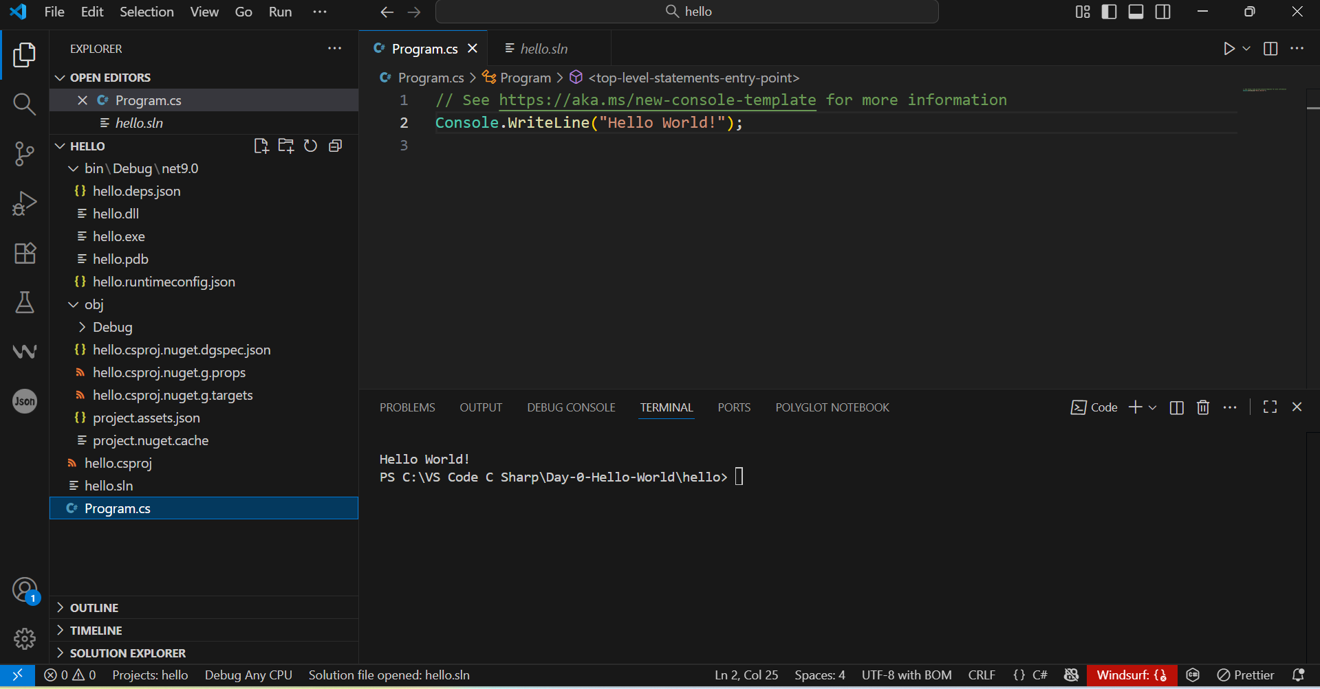
Task: Open Run and Debug view
Action: pyautogui.click(x=24, y=204)
